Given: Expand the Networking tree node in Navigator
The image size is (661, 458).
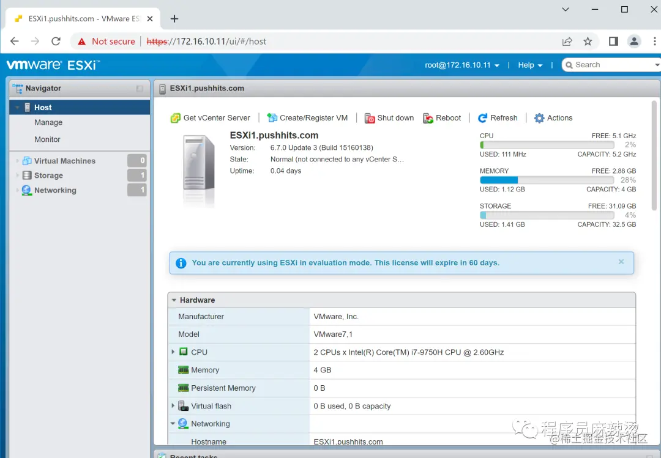Looking at the screenshot, I should [17, 190].
